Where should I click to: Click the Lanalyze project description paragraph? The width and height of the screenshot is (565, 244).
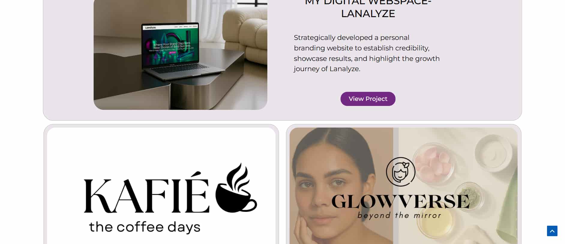pos(367,53)
